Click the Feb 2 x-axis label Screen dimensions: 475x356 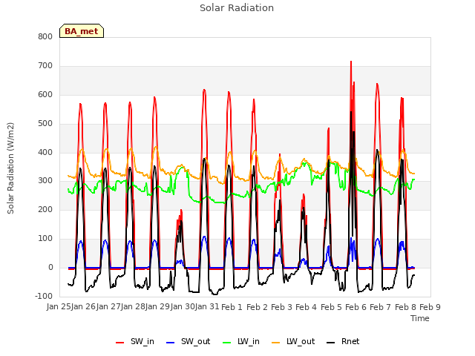(x=257, y=307)
